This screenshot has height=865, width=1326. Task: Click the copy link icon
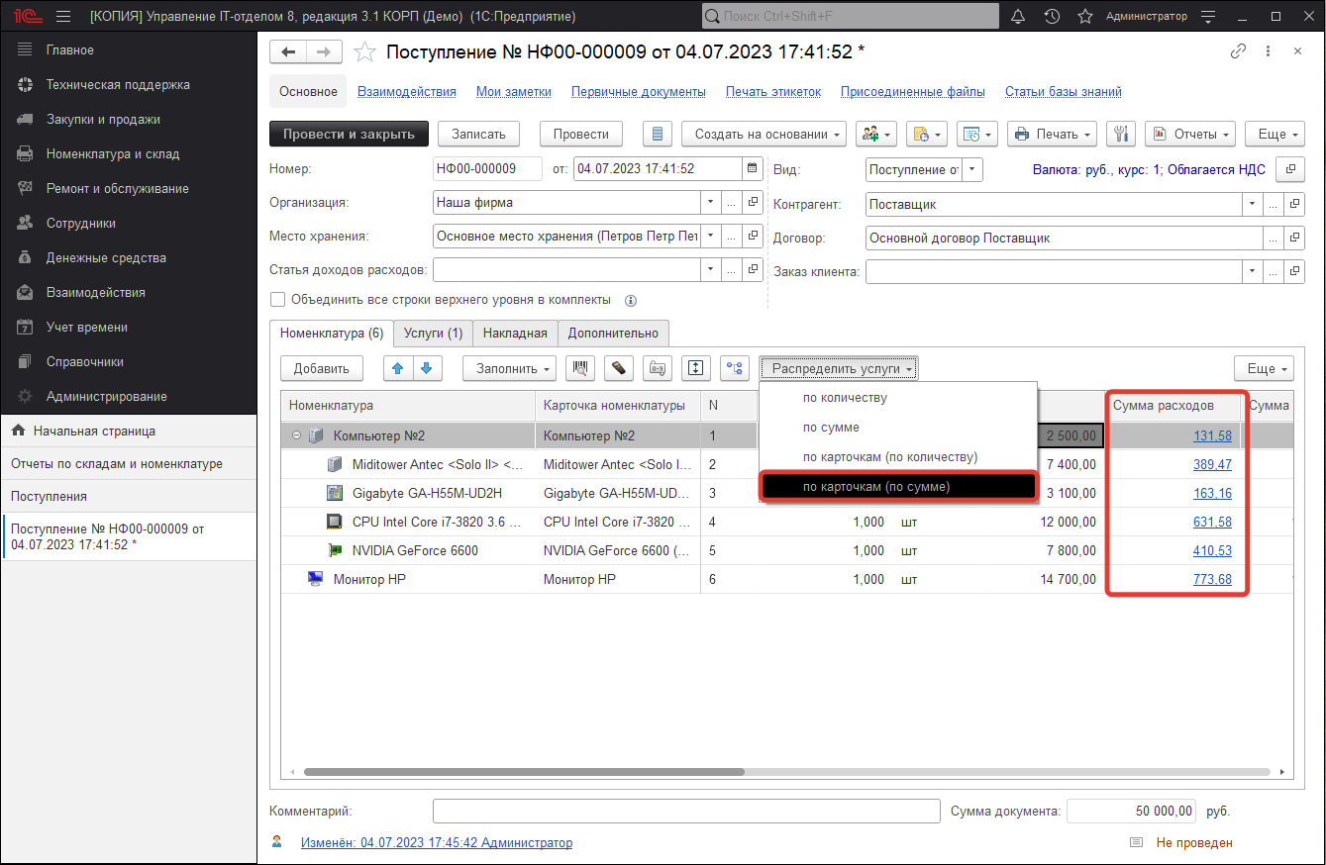(1238, 51)
